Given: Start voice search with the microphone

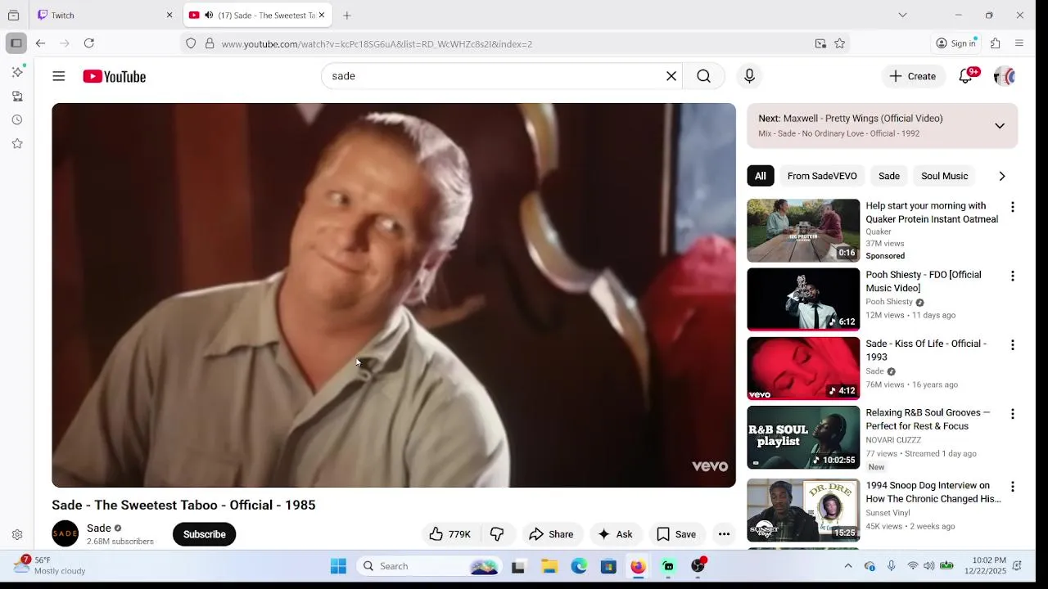Looking at the screenshot, I should pos(749,76).
